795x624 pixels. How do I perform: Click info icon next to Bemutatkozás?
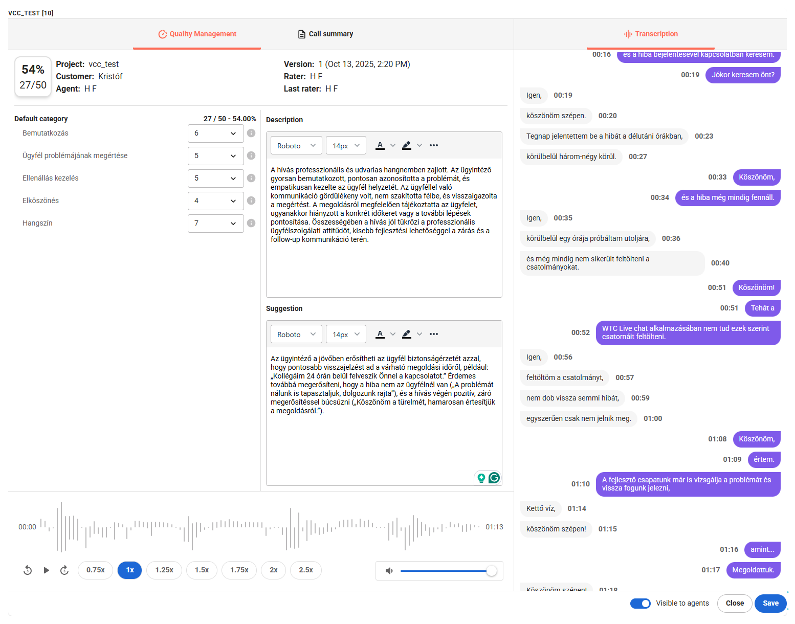[251, 133]
